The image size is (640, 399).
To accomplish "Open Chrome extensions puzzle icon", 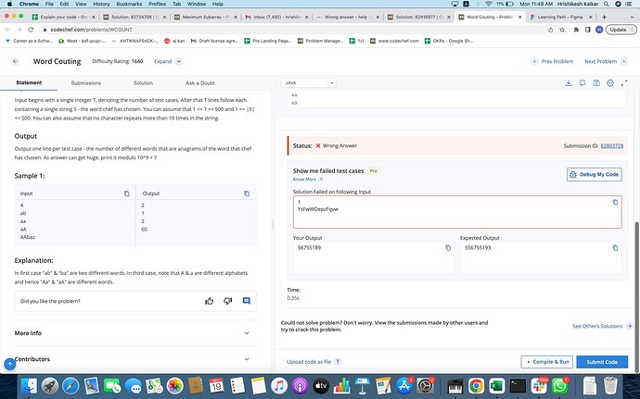I will pos(576,30).
